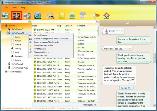The width and height of the screenshot is (157, 111).
Task: Click message icon on 11/12/2013 1:45:33 PM row
Action: click(x=35, y=97)
